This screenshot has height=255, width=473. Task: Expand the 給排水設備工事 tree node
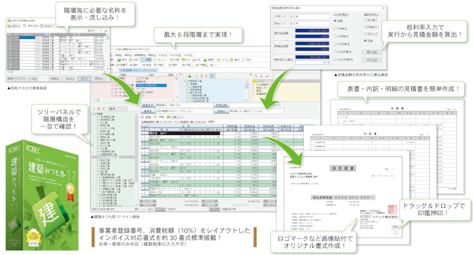99,195
